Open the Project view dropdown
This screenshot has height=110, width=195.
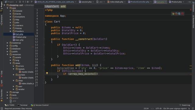(x=11, y=2)
